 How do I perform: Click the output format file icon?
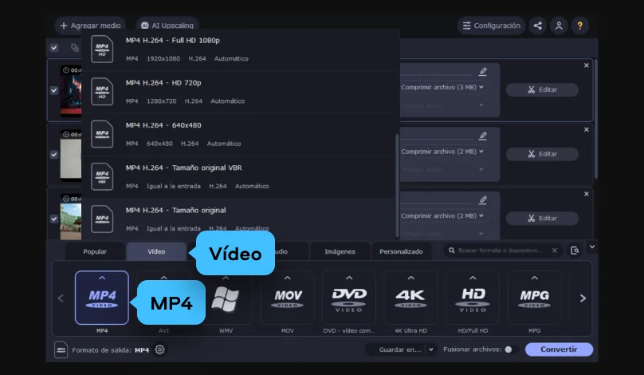coord(61,349)
